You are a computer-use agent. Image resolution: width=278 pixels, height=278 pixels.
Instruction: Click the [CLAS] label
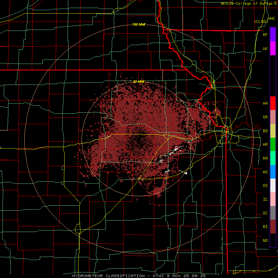coord(261,21)
